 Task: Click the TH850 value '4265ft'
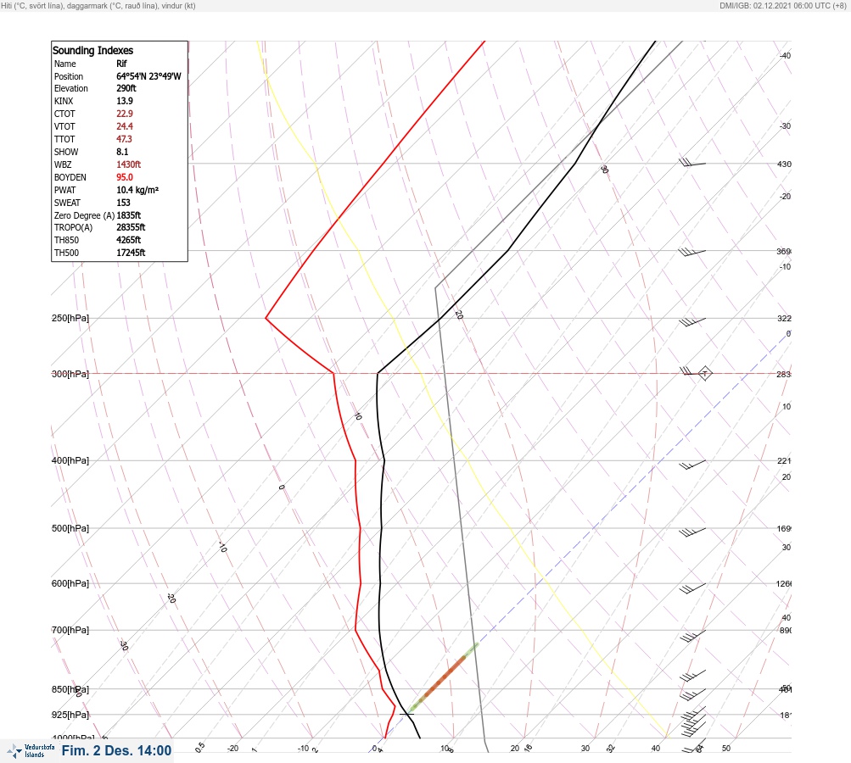[129, 240]
